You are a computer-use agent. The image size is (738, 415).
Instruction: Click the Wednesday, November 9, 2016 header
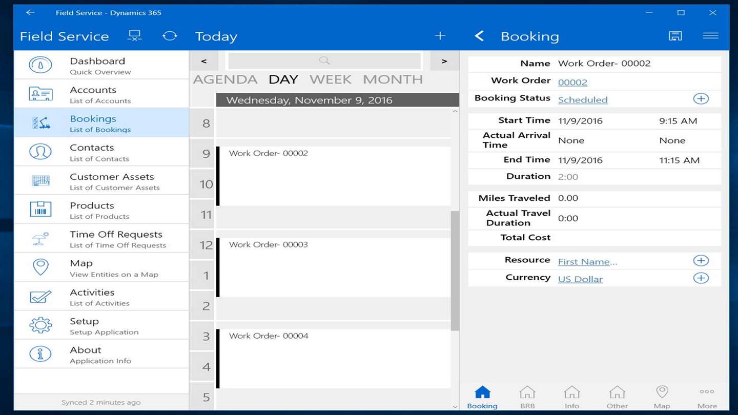pyautogui.click(x=337, y=100)
